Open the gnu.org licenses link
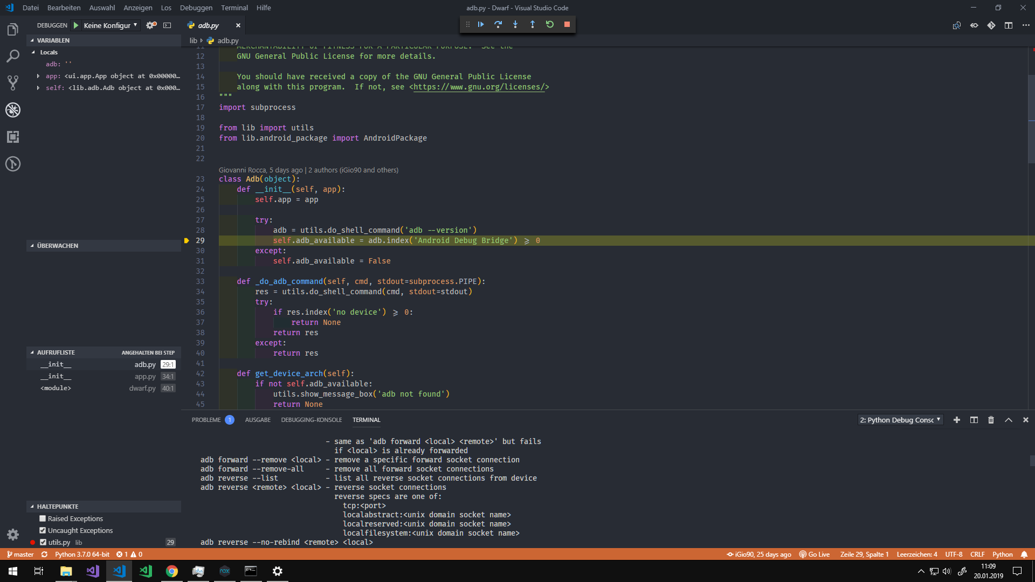Image resolution: width=1035 pixels, height=582 pixels. coord(479,87)
